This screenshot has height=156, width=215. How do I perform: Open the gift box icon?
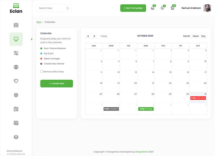[x=173, y=8]
